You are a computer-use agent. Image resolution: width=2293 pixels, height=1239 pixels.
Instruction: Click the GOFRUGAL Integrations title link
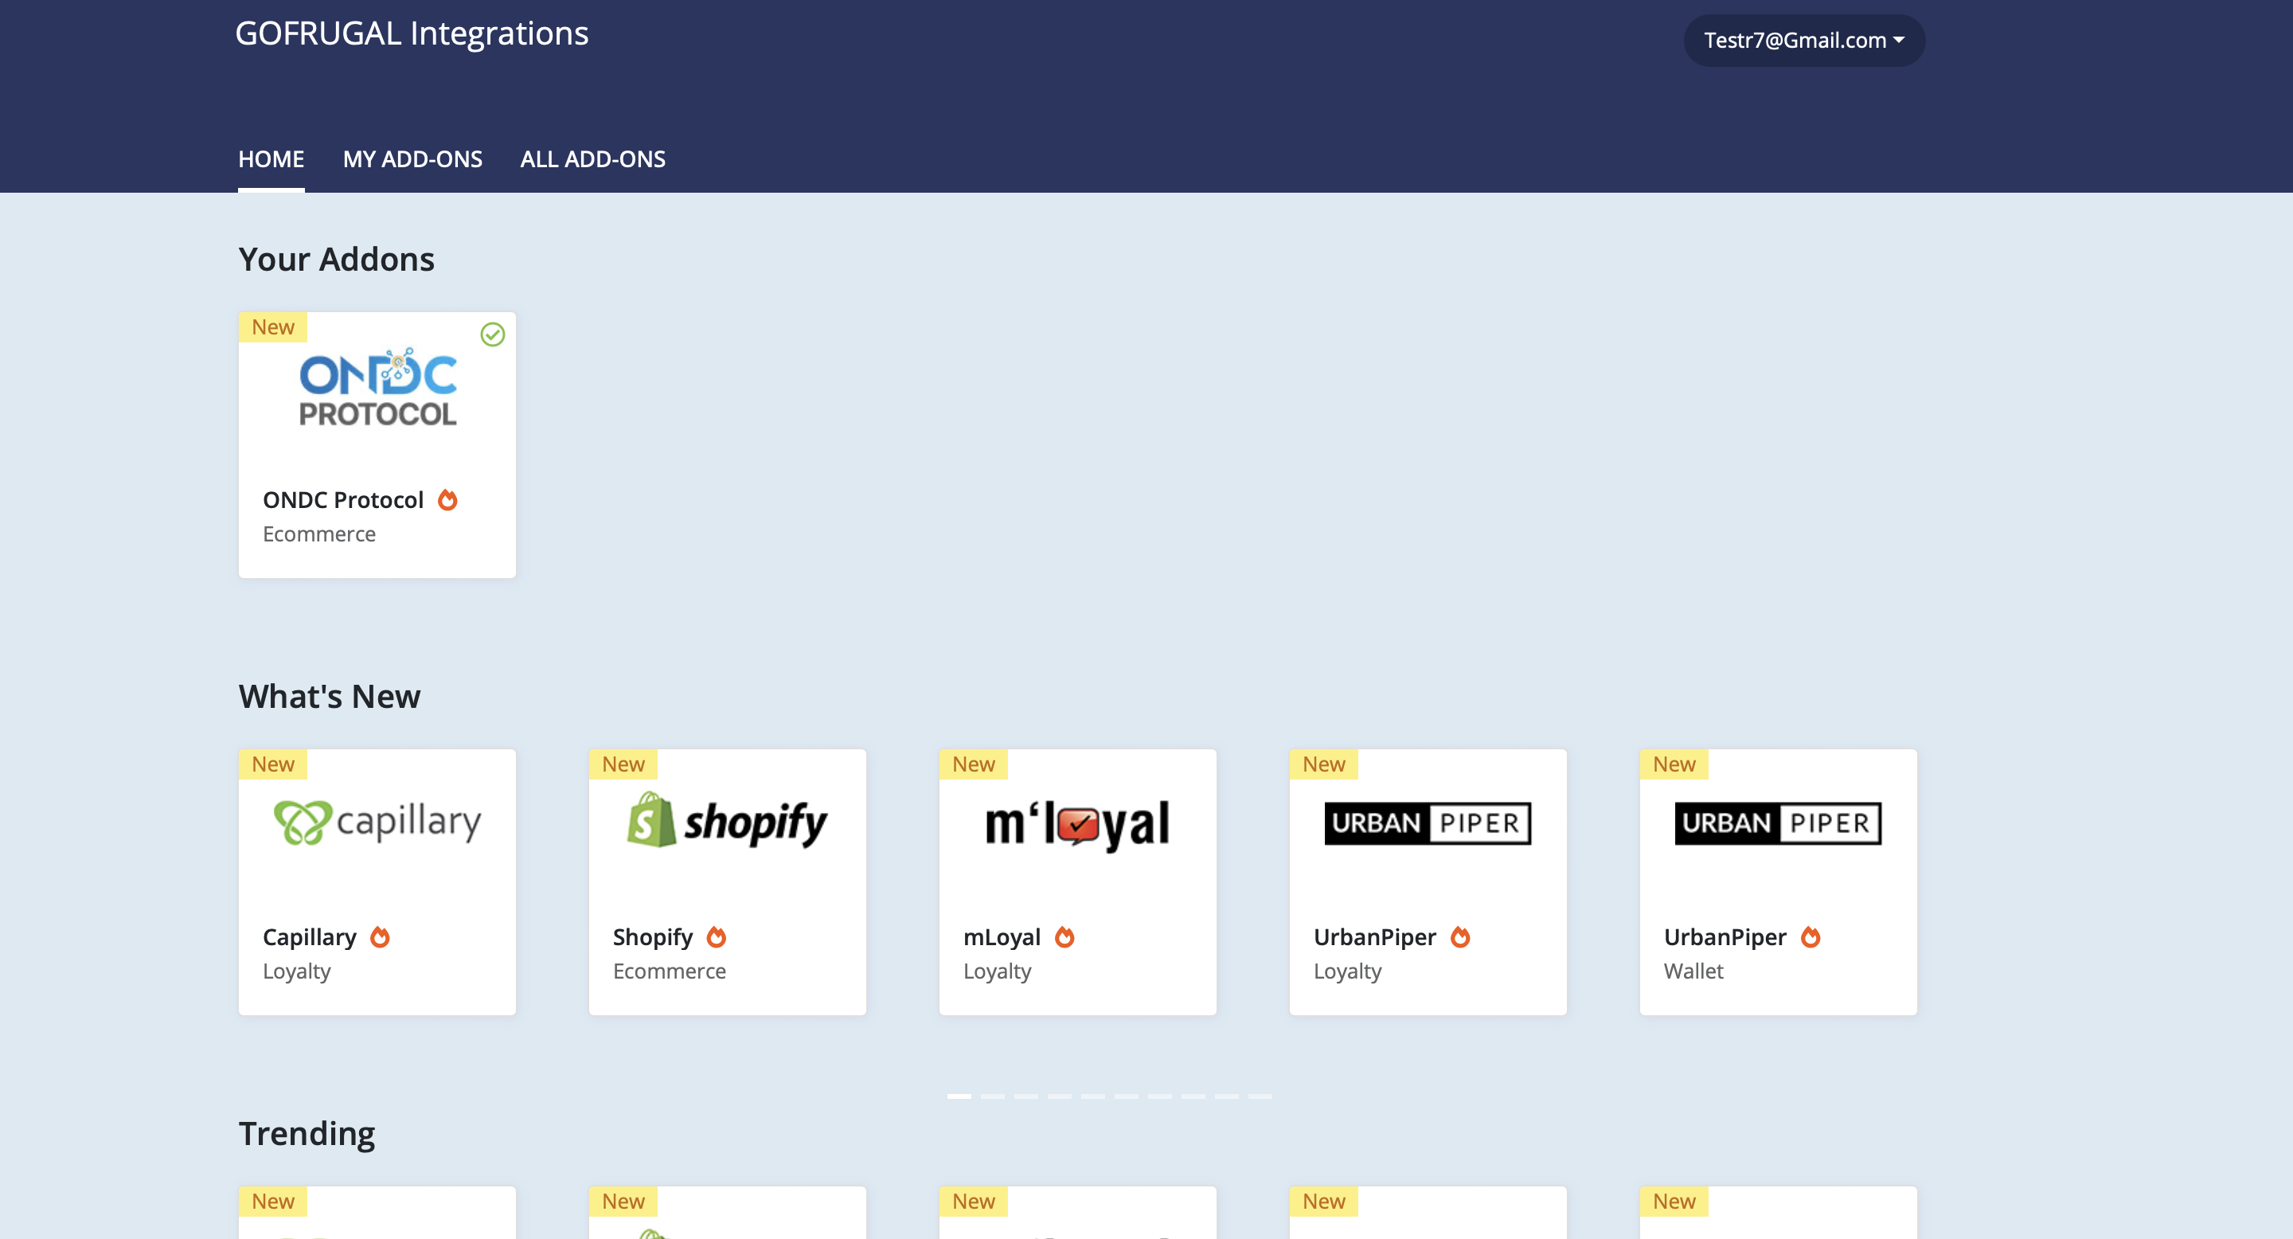412,33
